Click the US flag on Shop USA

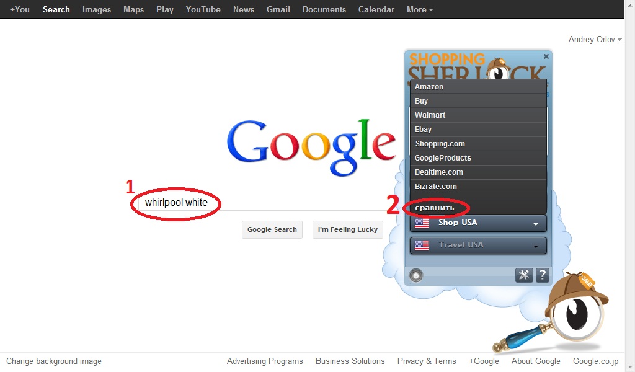click(x=422, y=223)
